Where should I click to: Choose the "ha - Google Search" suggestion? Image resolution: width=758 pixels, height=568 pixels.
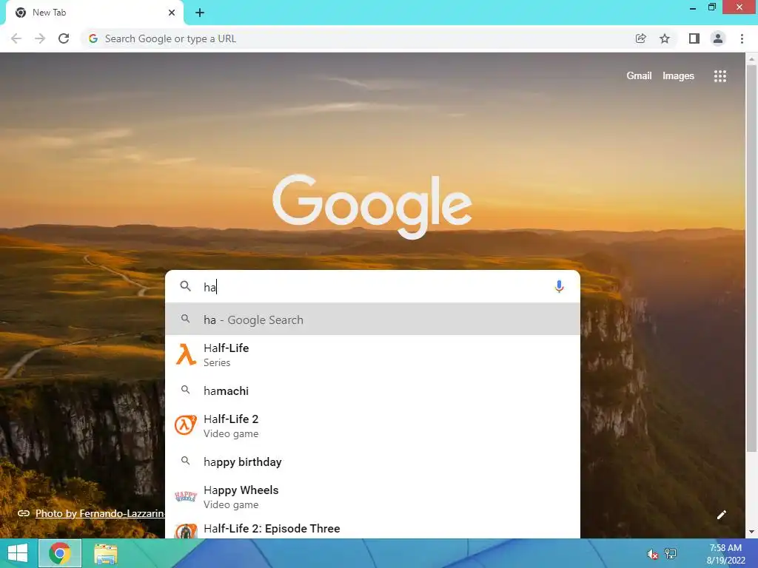pyautogui.click(x=372, y=319)
